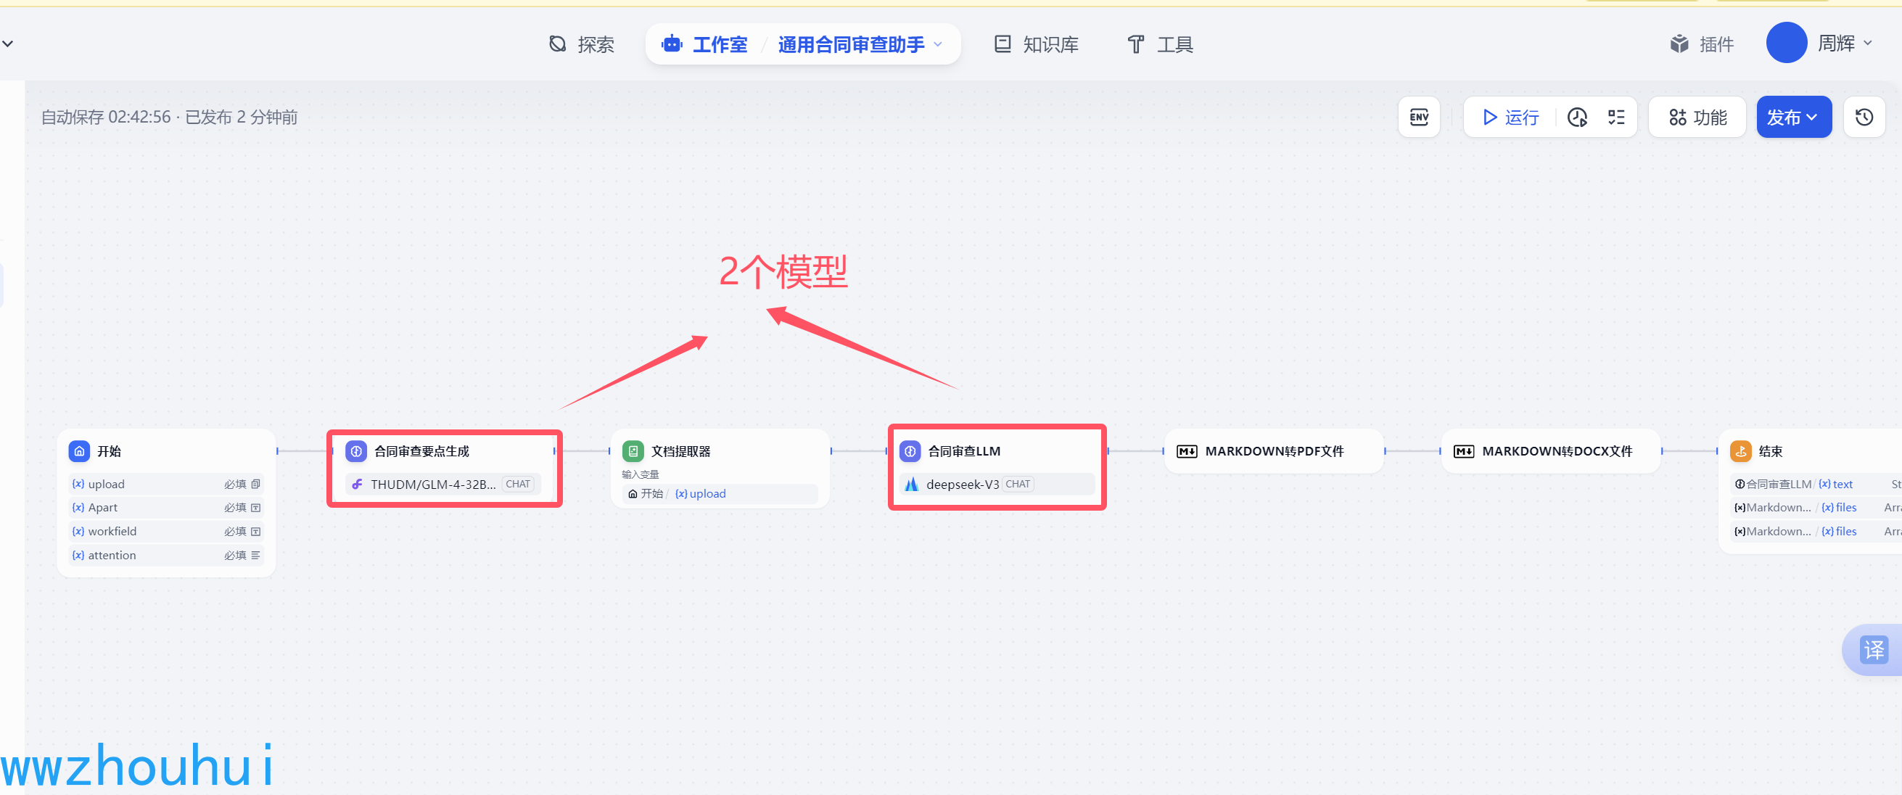This screenshot has height=795, width=1902.
Task: Open the run history clock icon
Action: click(x=1577, y=118)
